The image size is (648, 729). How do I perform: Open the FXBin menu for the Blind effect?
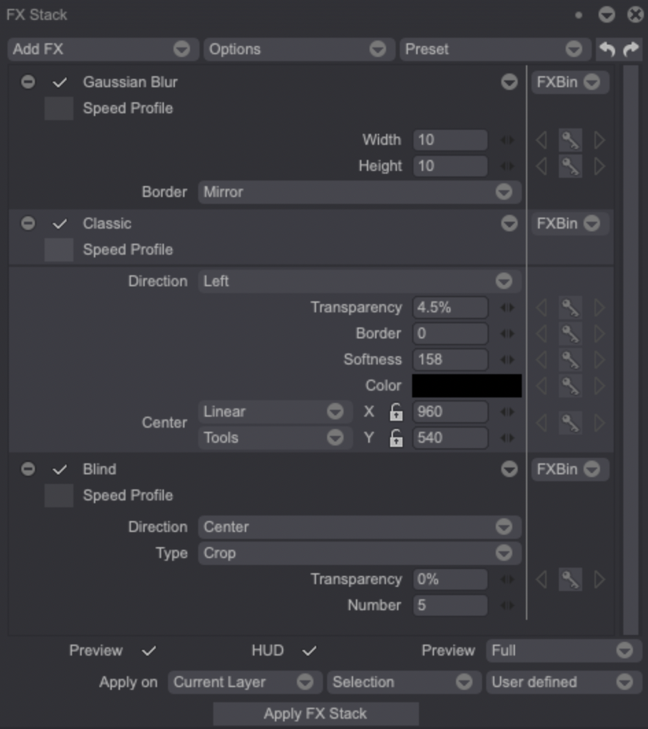click(569, 469)
